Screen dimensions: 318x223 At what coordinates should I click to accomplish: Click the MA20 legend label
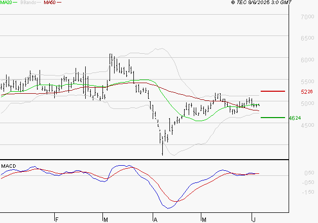click(7, 3)
